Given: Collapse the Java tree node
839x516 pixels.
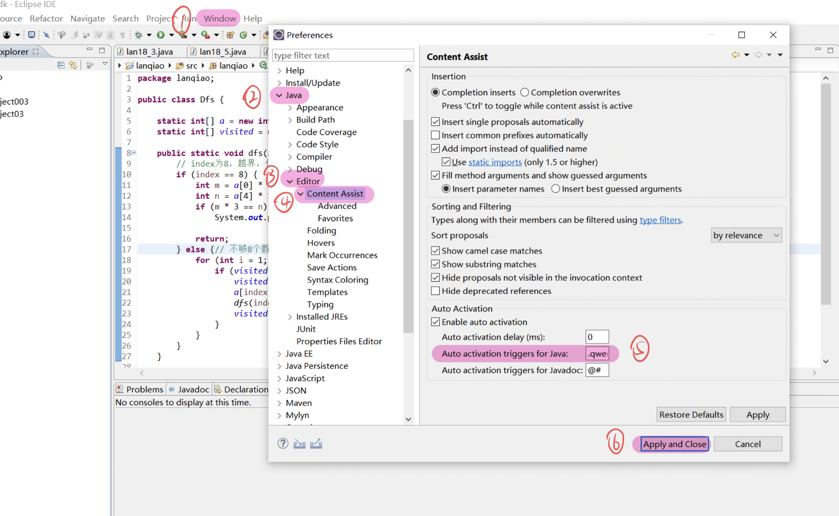Looking at the screenshot, I should pyautogui.click(x=279, y=95).
